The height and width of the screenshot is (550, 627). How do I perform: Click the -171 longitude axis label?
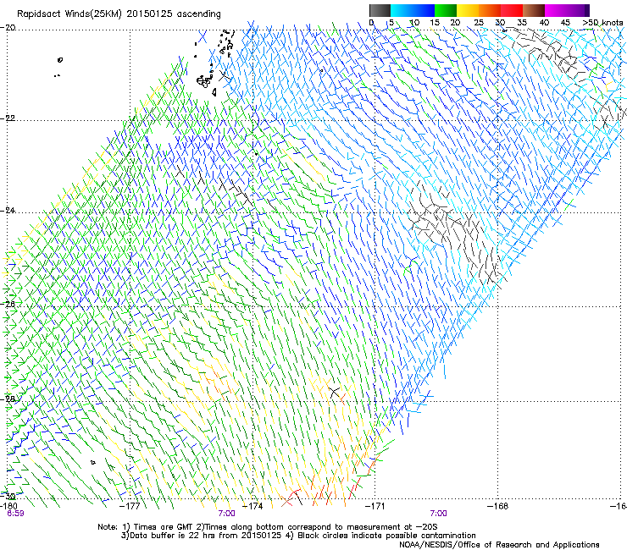coord(375,506)
